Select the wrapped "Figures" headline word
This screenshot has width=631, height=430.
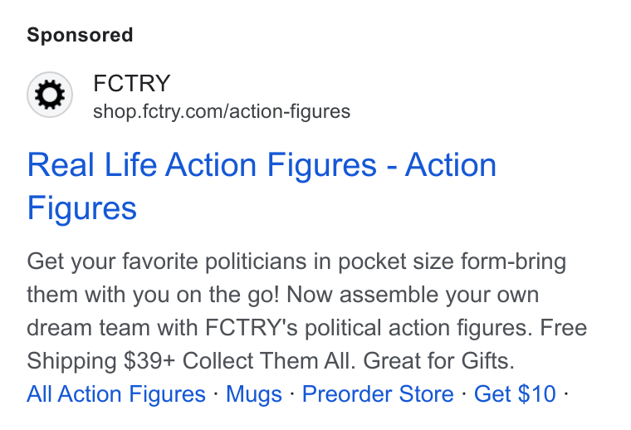click(x=82, y=208)
